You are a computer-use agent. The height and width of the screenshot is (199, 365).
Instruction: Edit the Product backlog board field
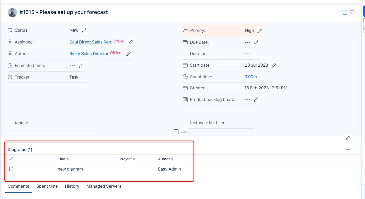256,100
